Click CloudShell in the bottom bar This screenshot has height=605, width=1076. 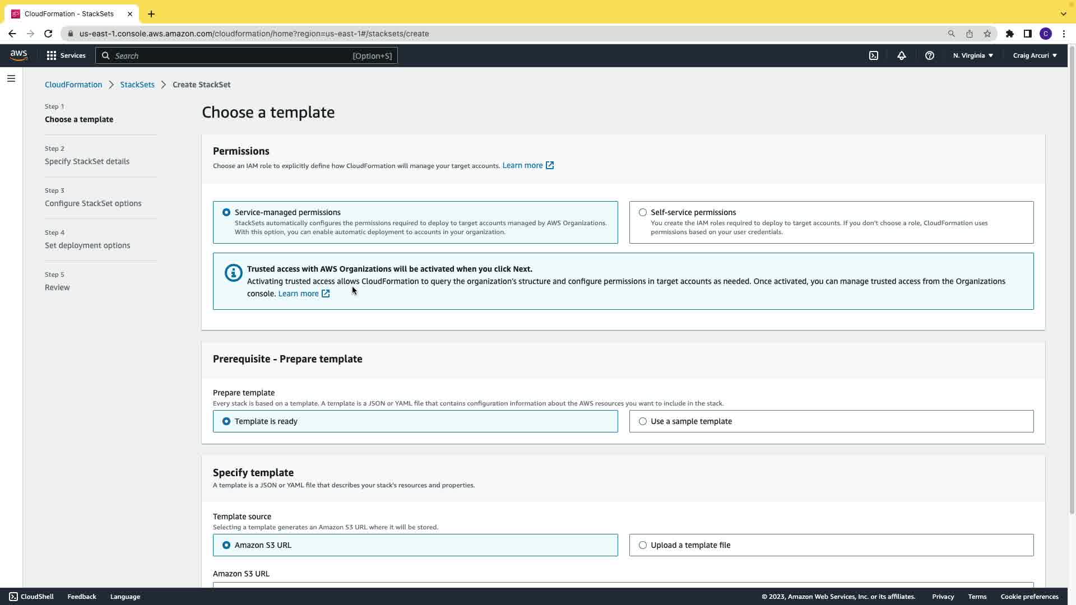point(31,597)
